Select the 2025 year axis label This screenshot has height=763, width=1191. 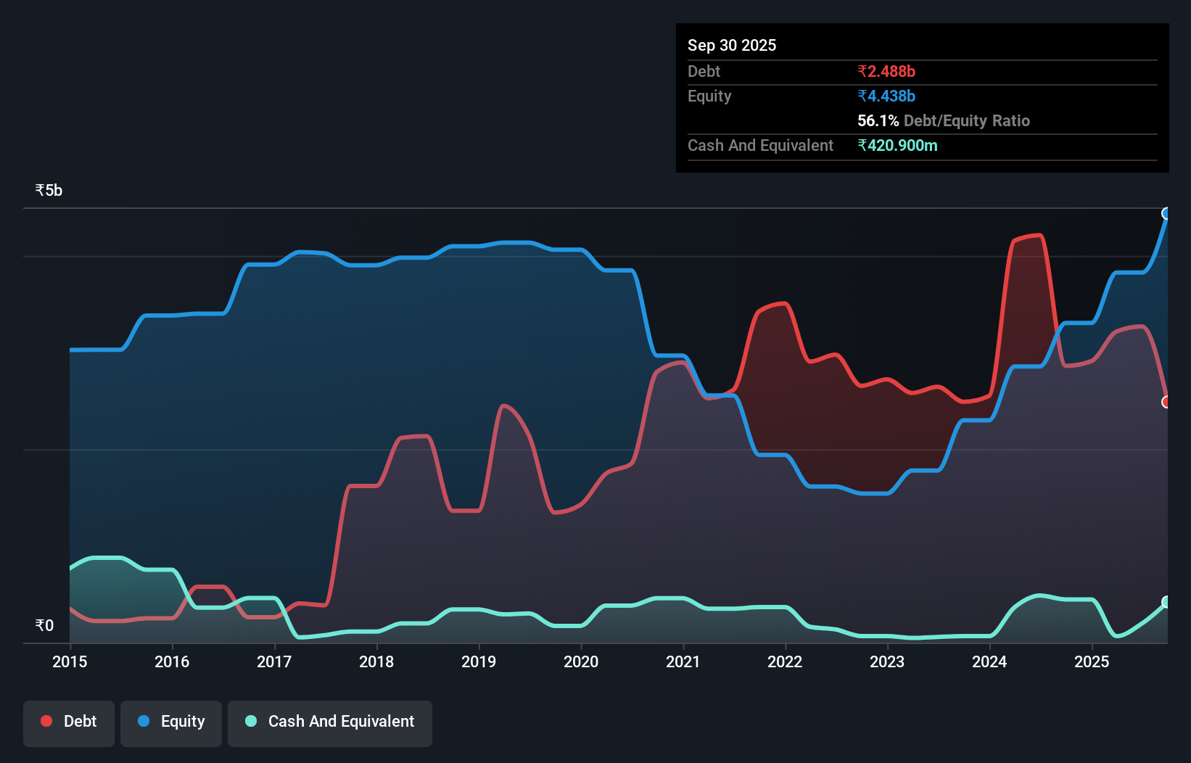pyautogui.click(x=1092, y=662)
